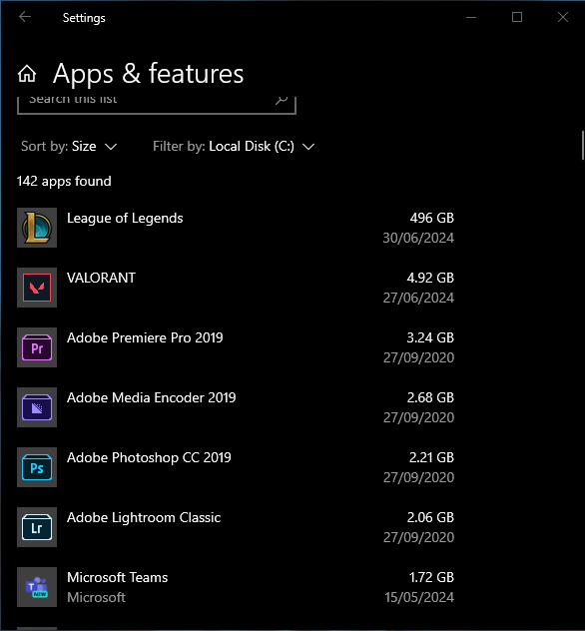The height and width of the screenshot is (631, 585).
Task: Click the Apps & features heading
Action: point(148,74)
